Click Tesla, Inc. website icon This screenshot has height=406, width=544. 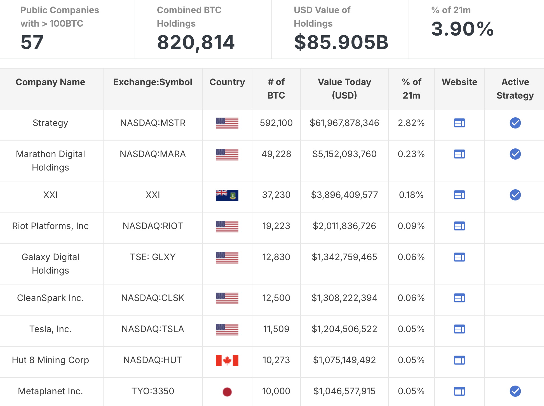pos(459,329)
